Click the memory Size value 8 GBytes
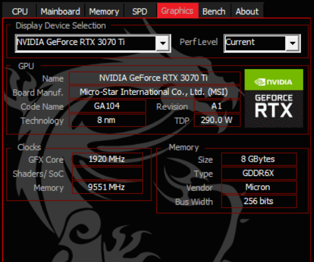Viewport: 314px width, 262px height. pos(259,159)
